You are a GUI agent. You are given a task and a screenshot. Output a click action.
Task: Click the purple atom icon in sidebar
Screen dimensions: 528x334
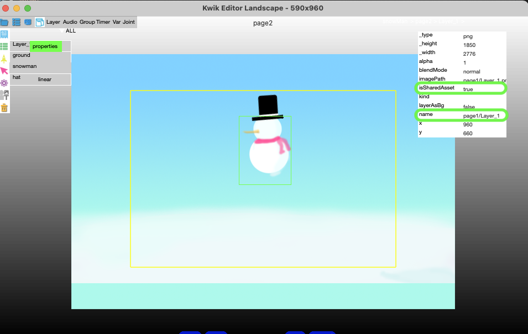4,83
